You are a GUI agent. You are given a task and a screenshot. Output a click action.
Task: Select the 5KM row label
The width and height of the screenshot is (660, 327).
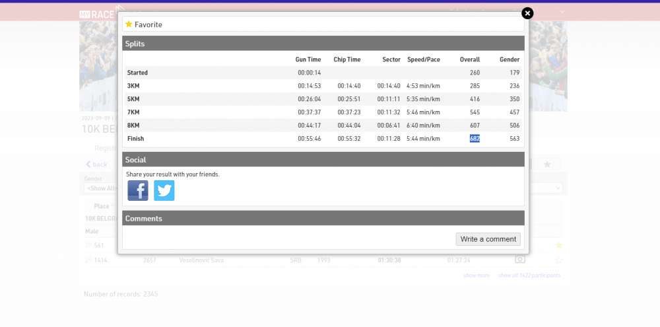(x=133, y=99)
